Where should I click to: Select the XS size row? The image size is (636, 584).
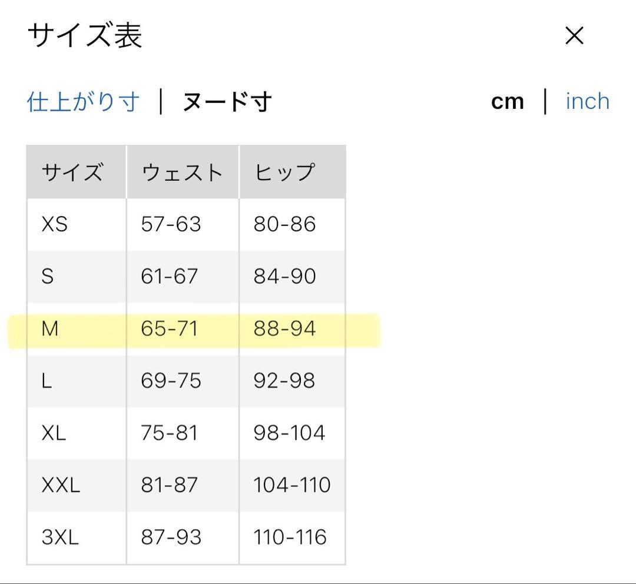tap(186, 224)
